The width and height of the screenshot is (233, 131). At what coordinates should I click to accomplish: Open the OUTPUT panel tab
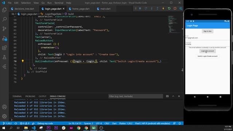(x=43, y=96)
